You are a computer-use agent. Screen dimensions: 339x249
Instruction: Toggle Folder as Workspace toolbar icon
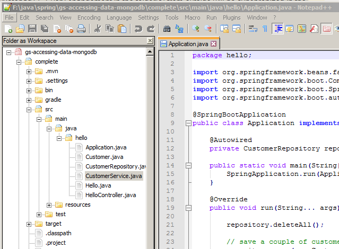pyautogui.click(x=326, y=29)
